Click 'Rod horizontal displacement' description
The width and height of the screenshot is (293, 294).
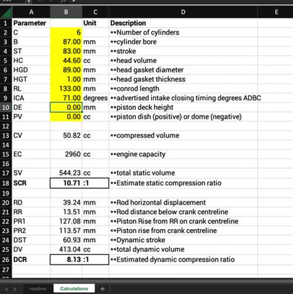(x=183, y=203)
